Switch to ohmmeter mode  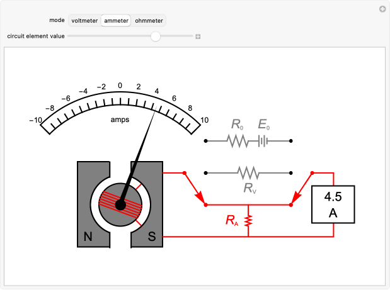(149, 21)
